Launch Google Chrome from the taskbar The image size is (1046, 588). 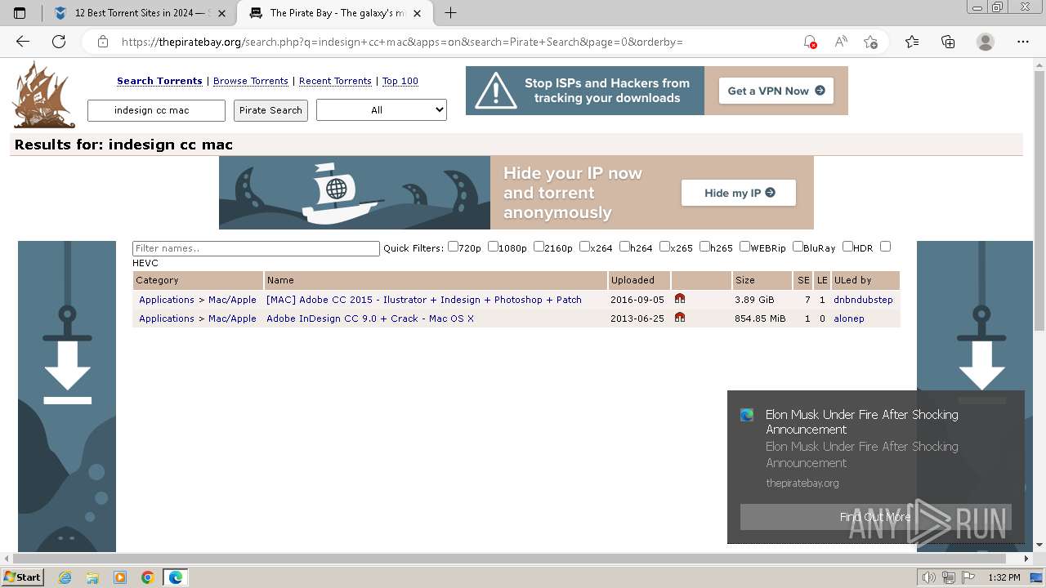148,577
